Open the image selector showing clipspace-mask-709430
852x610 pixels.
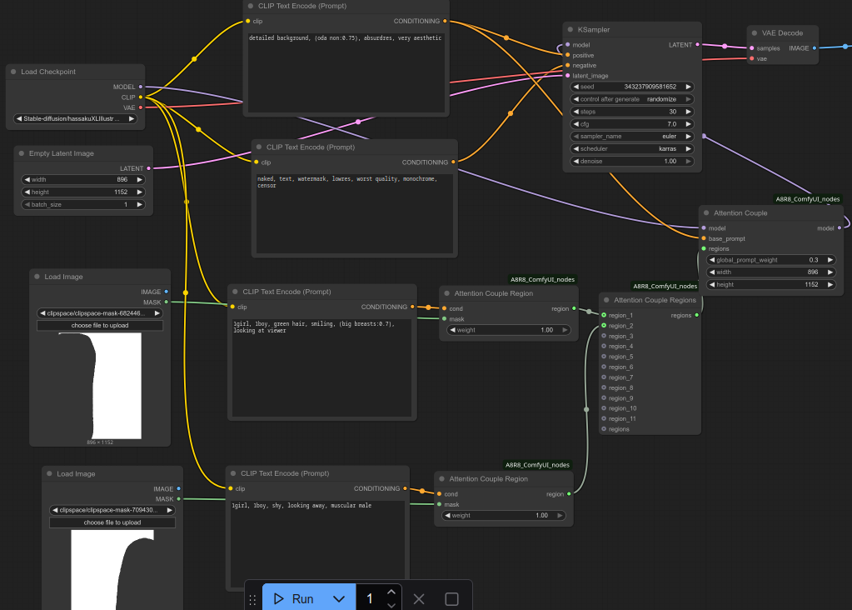[x=112, y=510]
